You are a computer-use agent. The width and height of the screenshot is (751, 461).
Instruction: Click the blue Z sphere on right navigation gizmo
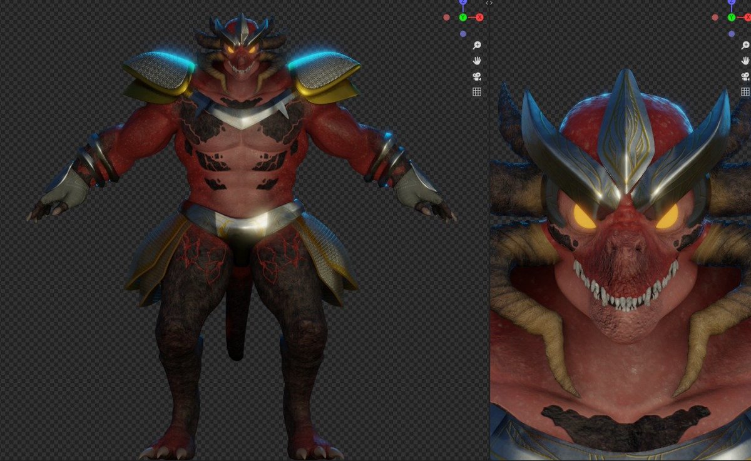click(x=732, y=2)
